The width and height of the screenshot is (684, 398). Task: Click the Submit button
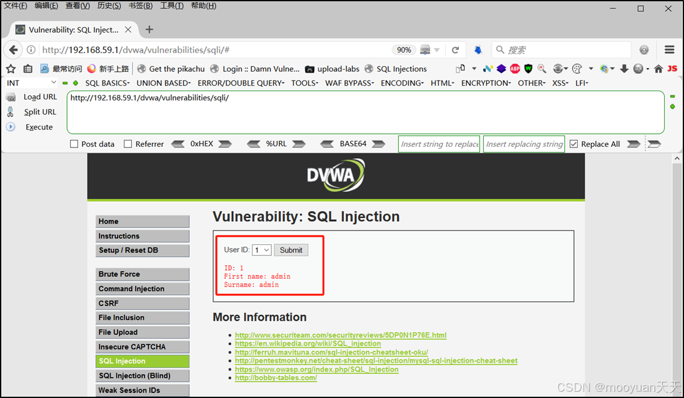[x=291, y=250]
